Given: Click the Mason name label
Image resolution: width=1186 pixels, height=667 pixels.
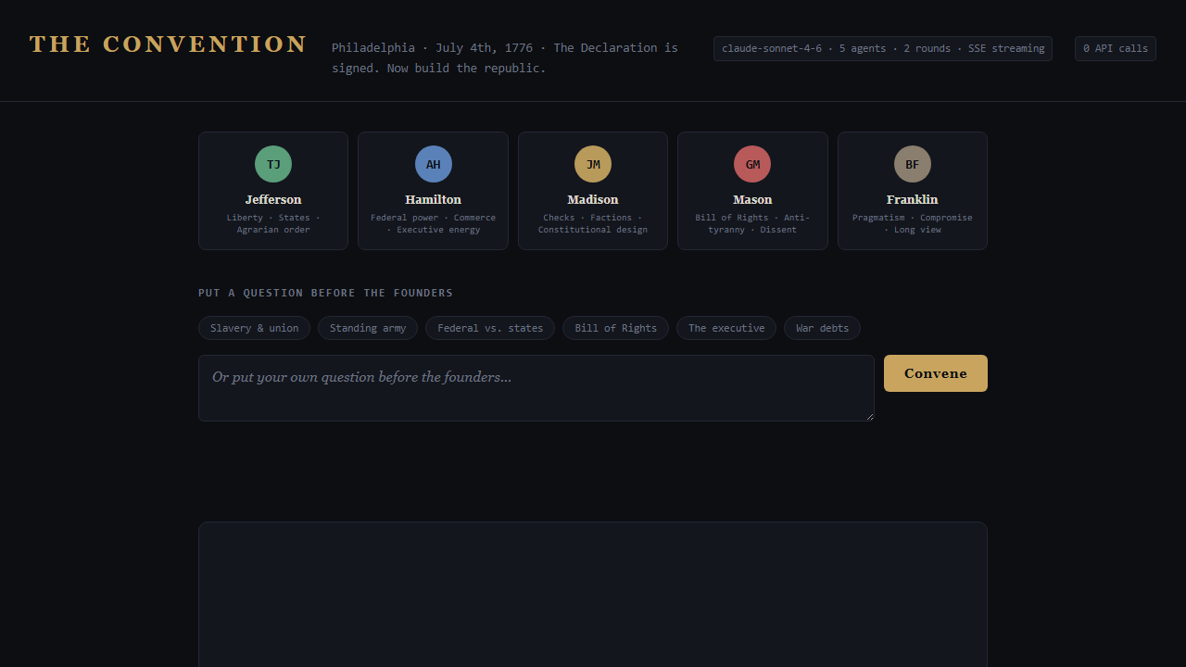Looking at the screenshot, I should pos(752,199).
